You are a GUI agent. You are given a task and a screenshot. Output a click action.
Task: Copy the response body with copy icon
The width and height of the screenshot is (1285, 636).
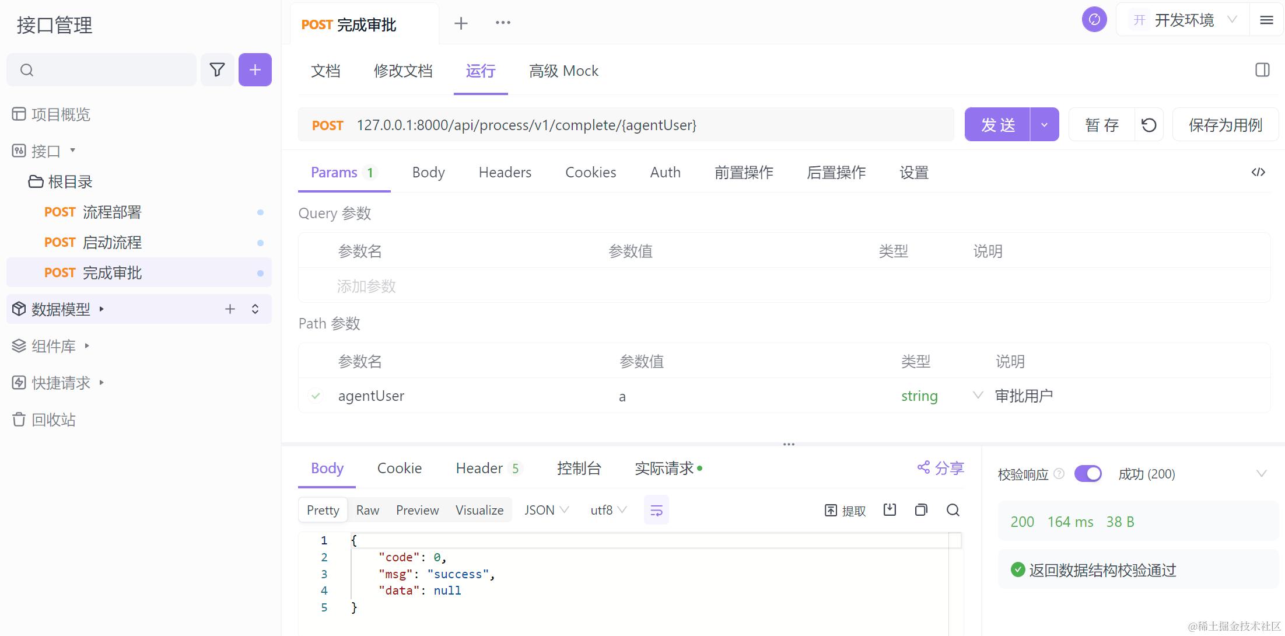point(921,510)
